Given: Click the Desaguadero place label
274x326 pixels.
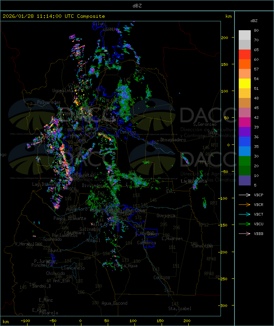Looking at the screenshot, I should 173,140.
